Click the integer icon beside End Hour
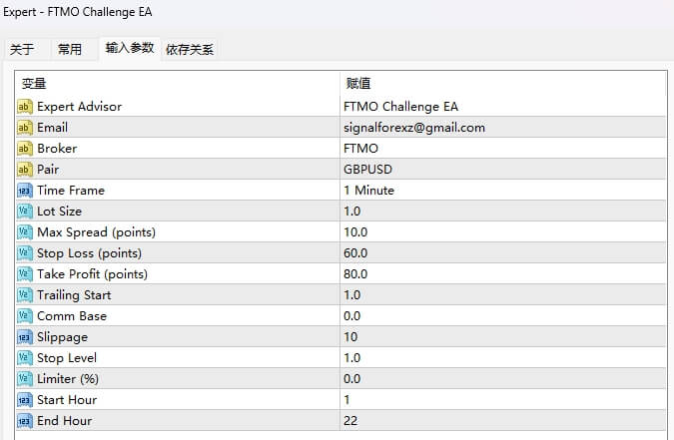674x440 pixels. pyautogui.click(x=25, y=421)
